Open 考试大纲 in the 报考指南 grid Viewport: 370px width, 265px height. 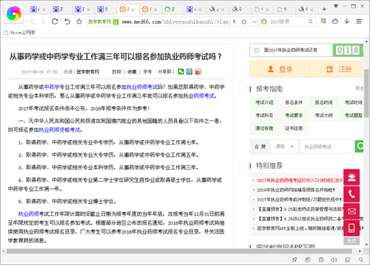tap(323, 115)
